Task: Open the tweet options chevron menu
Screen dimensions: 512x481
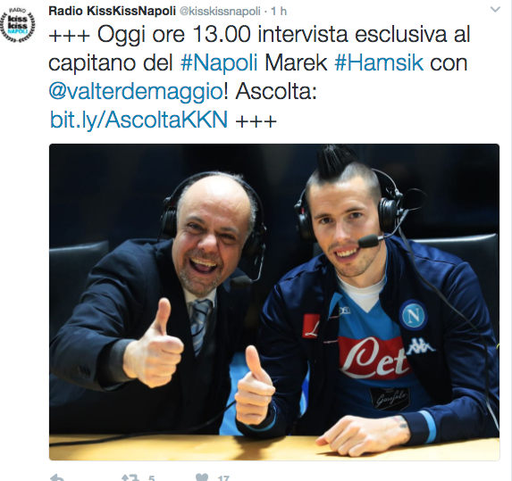Action: [495, 10]
